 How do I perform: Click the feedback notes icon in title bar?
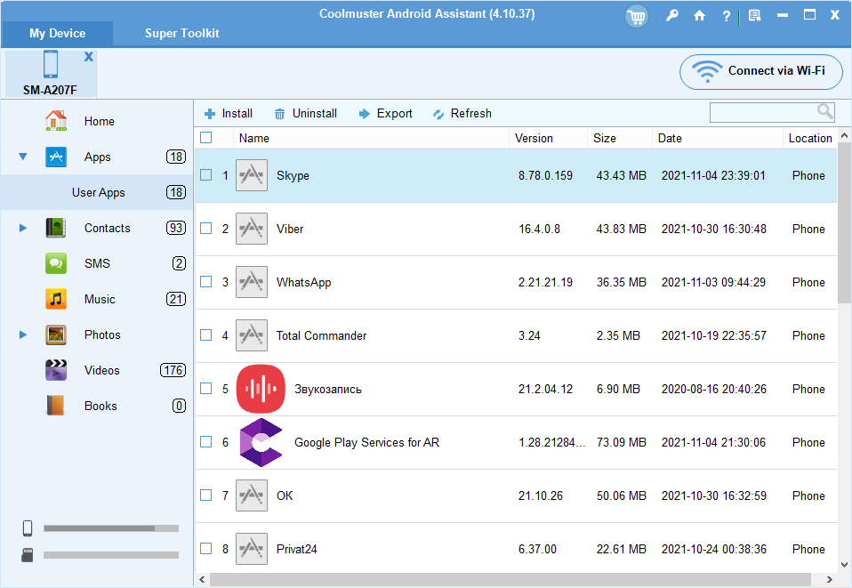tap(754, 16)
